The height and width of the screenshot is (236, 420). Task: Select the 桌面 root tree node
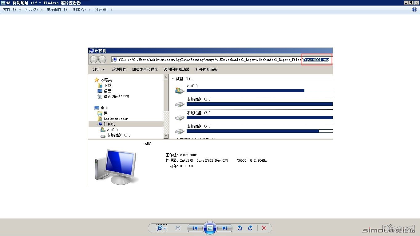pyautogui.click(x=104, y=108)
